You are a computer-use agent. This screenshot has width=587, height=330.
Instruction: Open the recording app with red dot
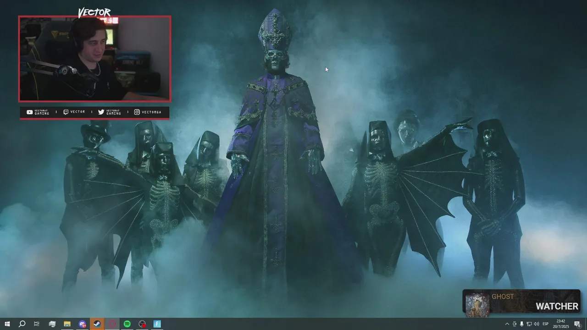142,324
